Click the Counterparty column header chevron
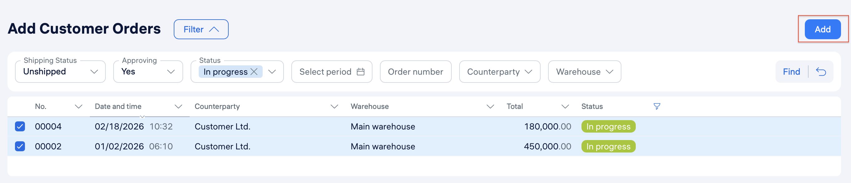 [x=334, y=106]
